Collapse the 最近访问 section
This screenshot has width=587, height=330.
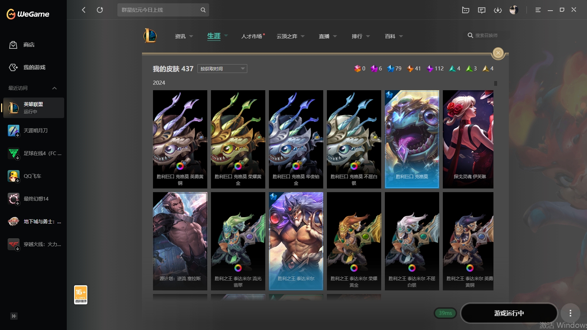coord(54,88)
